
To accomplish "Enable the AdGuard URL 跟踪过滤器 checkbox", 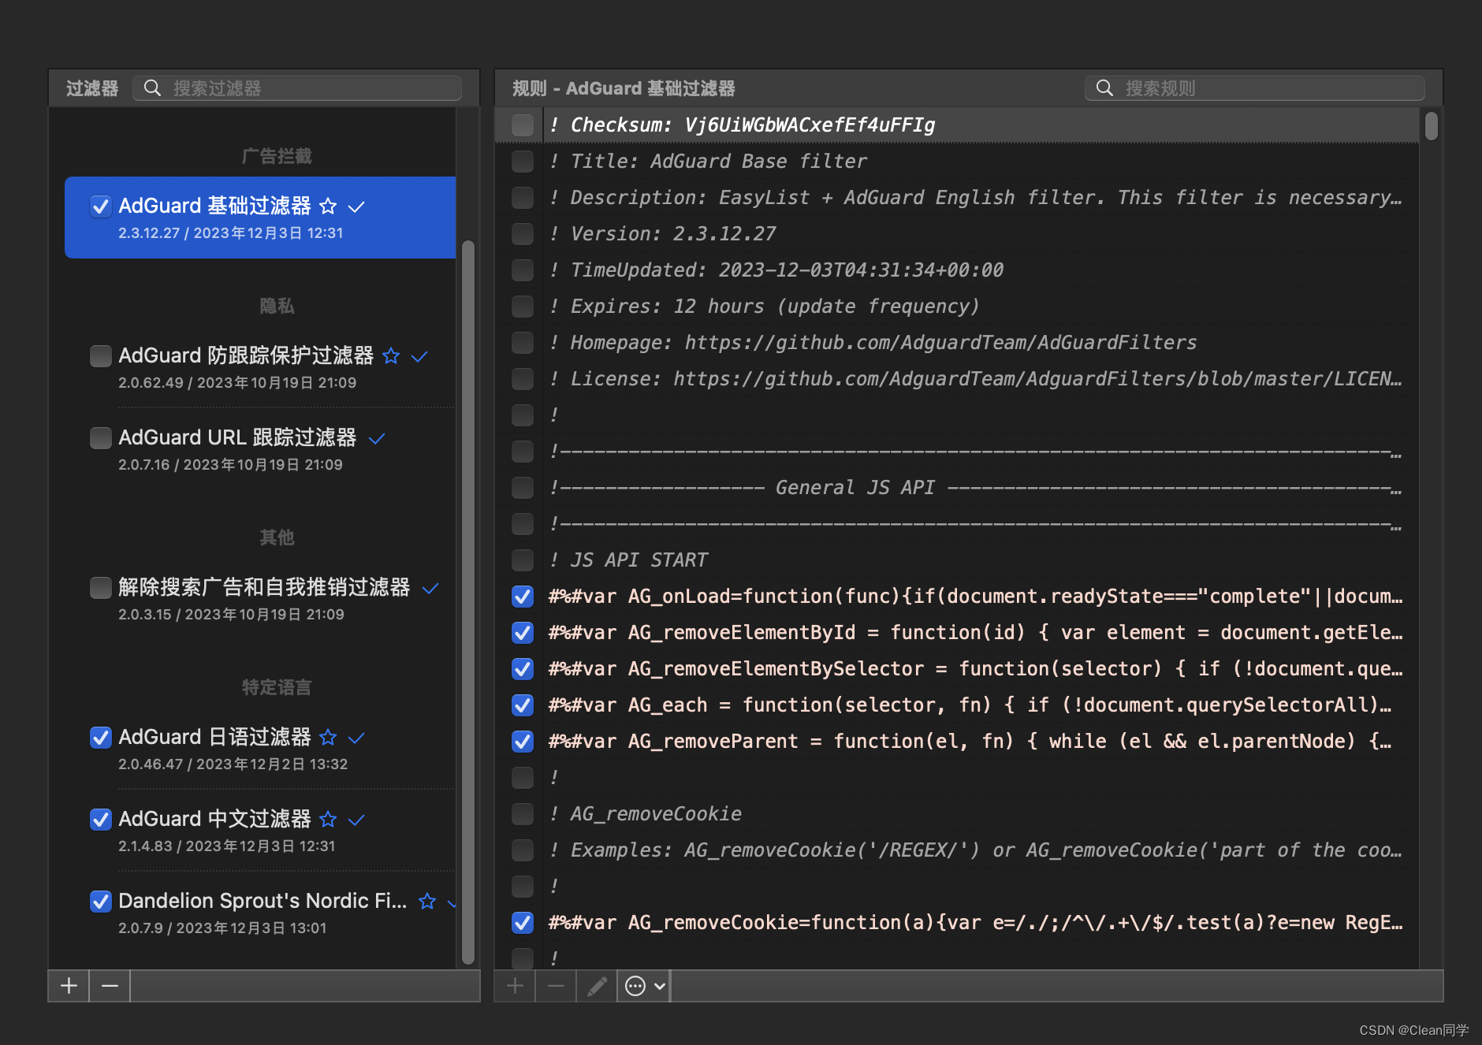I will 101,438.
